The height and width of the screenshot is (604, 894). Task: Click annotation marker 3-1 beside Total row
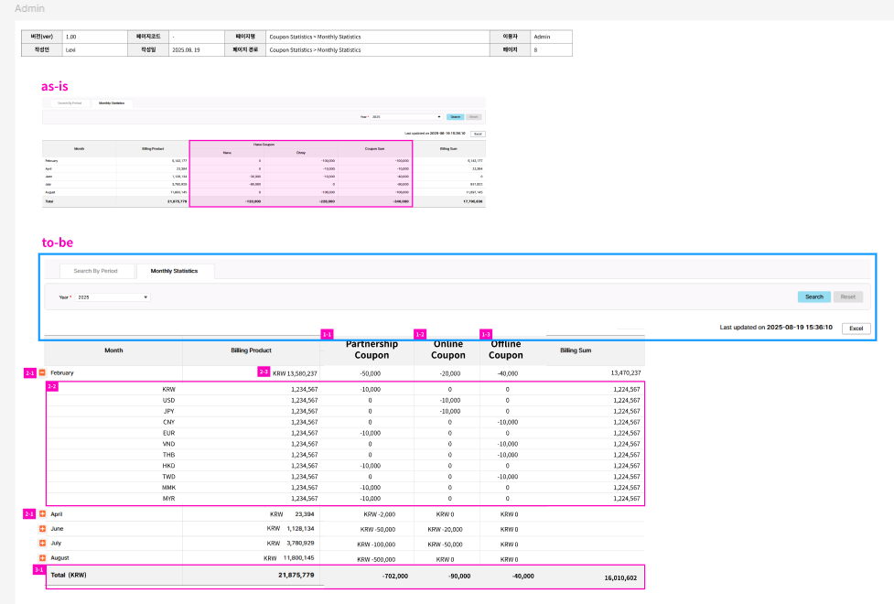pos(38,570)
